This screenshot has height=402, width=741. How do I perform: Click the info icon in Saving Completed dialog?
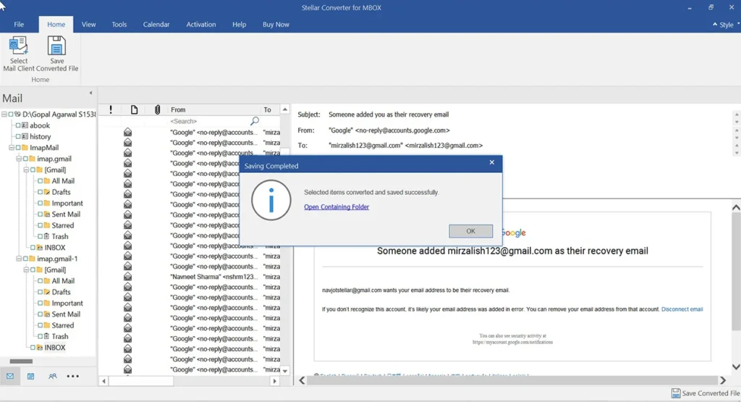[x=271, y=200]
